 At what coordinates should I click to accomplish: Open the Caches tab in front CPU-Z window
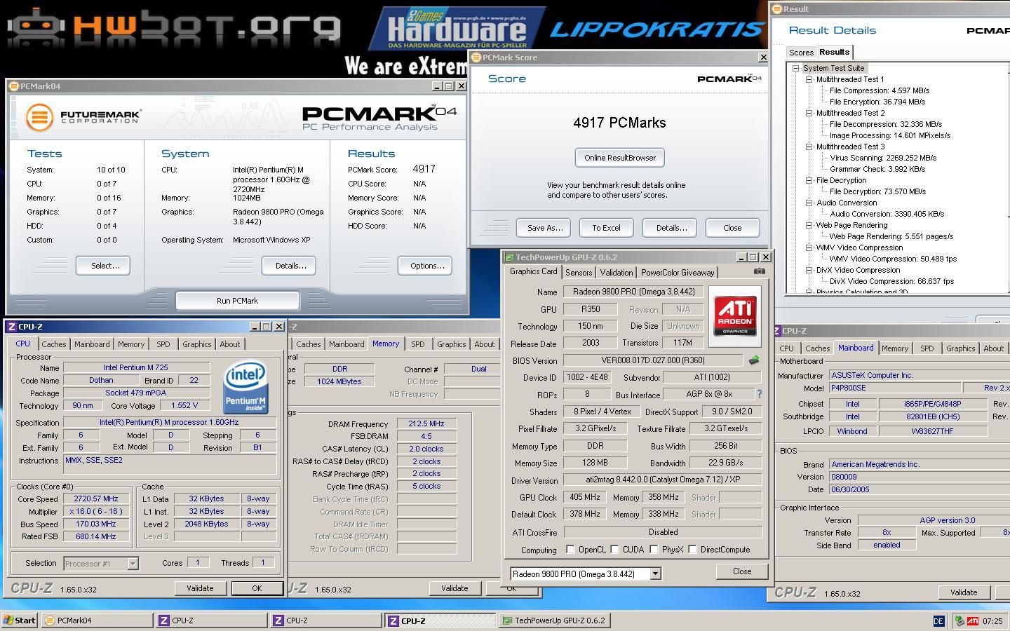53,344
